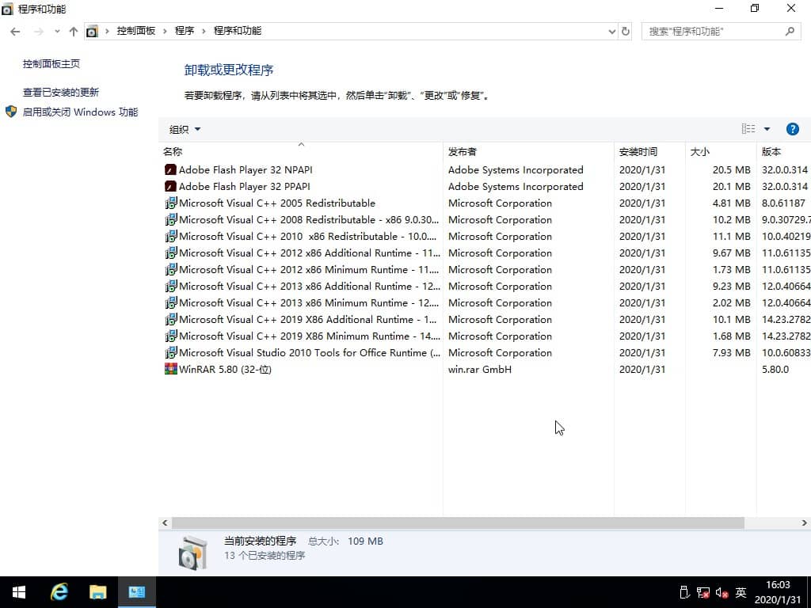Click the 英 input language indicator
811x608 pixels.
(x=741, y=592)
